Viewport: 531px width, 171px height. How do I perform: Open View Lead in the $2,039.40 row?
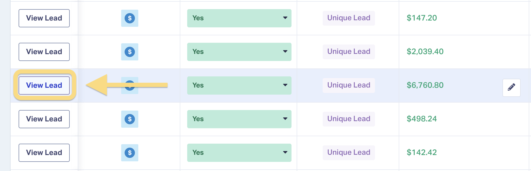pyautogui.click(x=44, y=52)
